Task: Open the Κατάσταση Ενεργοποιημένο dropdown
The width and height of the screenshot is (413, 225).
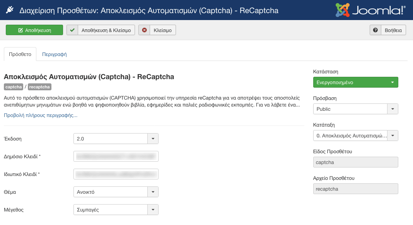Action: click(x=356, y=82)
